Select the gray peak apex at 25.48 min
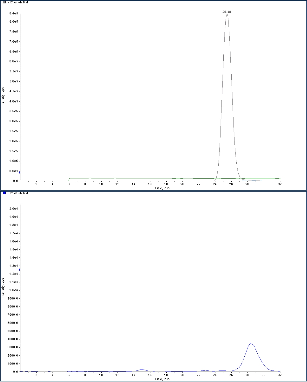This screenshot has width=307, height=382. point(227,14)
